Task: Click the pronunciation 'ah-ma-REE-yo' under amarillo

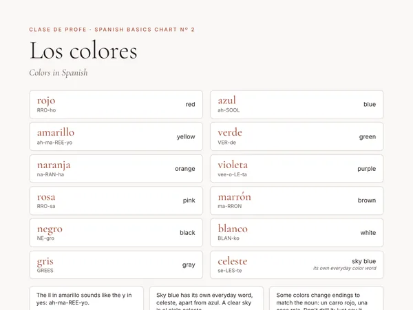Action: tap(54, 143)
